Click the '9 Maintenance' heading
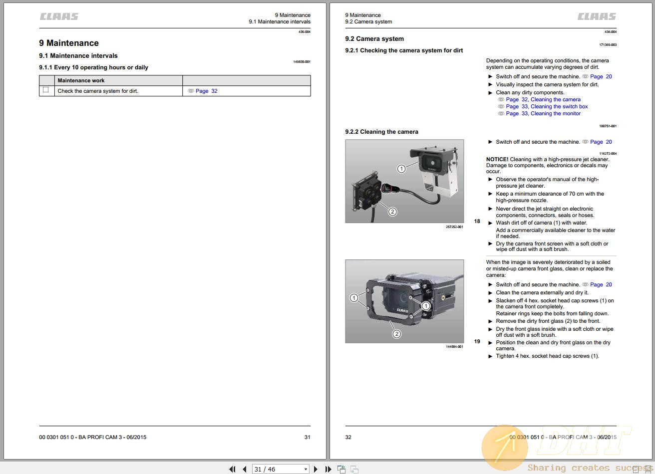This screenshot has width=655, height=474. 69,43
